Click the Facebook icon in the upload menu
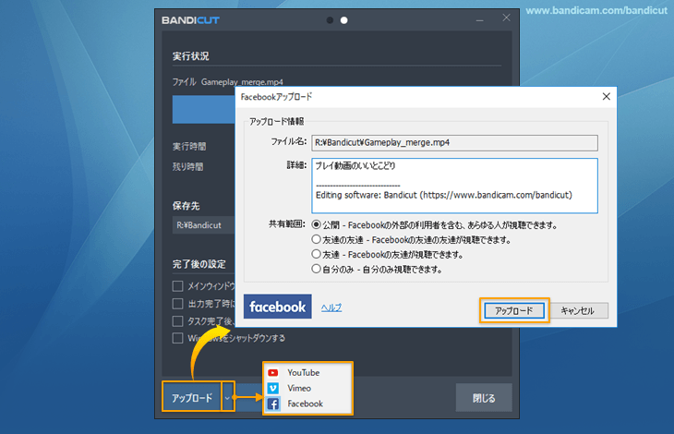674x434 pixels. pyautogui.click(x=273, y=404)
